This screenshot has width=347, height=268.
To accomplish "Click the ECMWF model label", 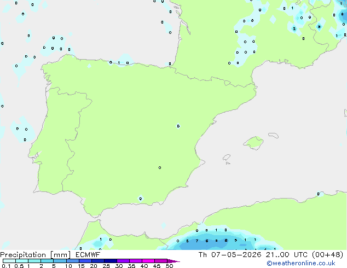I will coord(88,255).
